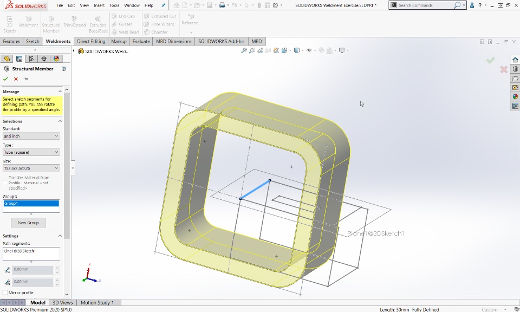The image size is (520, 312).
Task: Switch to the Motion Study 1 tab
Action: [97, 302]
